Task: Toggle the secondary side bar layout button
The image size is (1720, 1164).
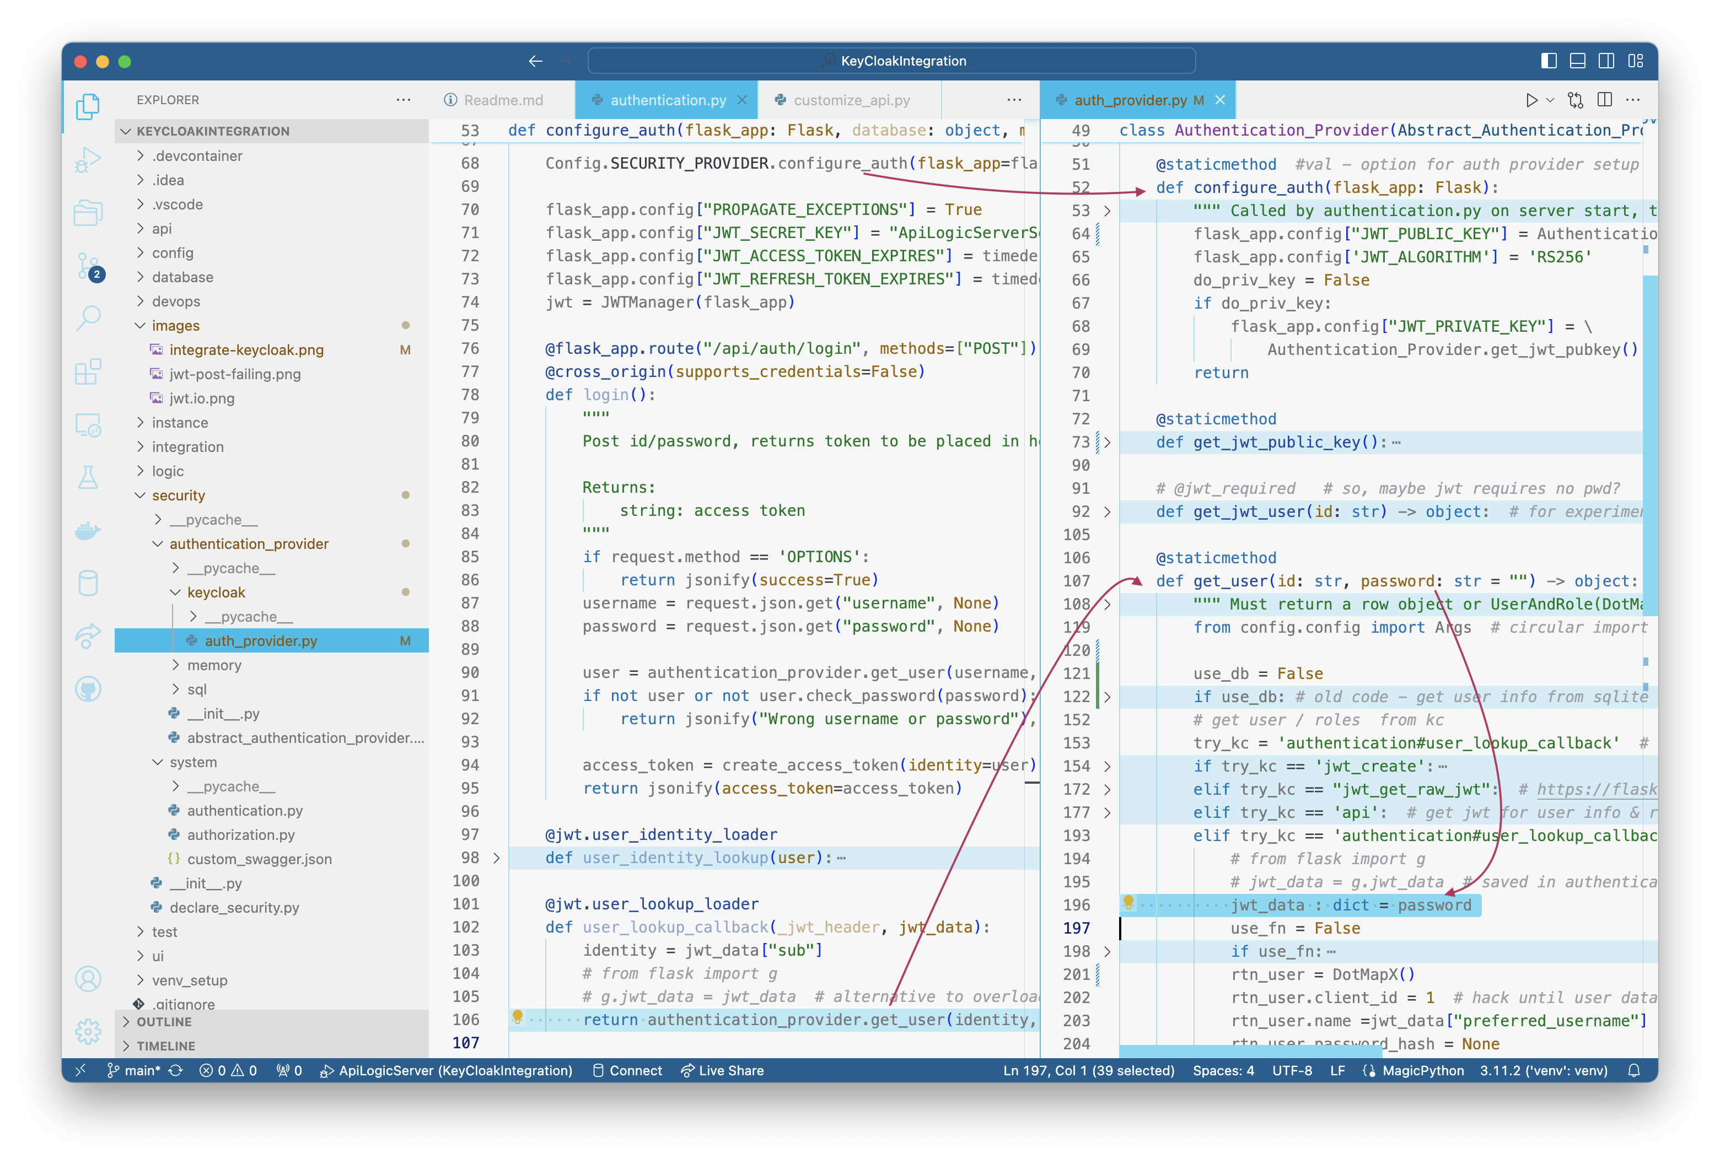Action: [x=1606, y=61]
